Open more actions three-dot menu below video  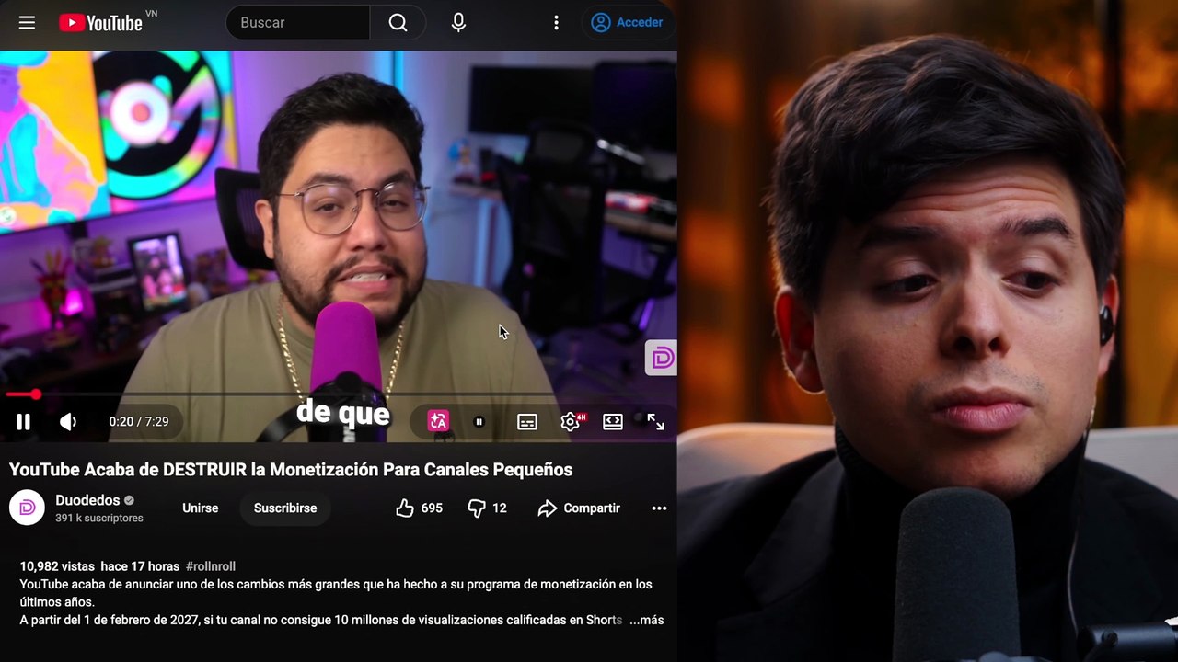point(659,508)
